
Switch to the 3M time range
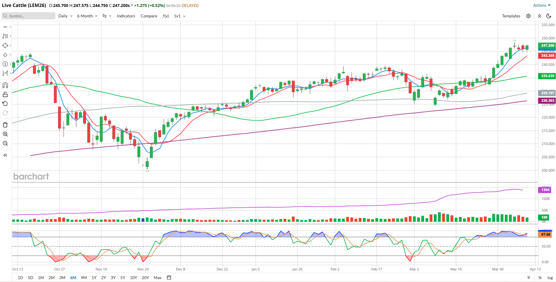(x=62, y=278)
